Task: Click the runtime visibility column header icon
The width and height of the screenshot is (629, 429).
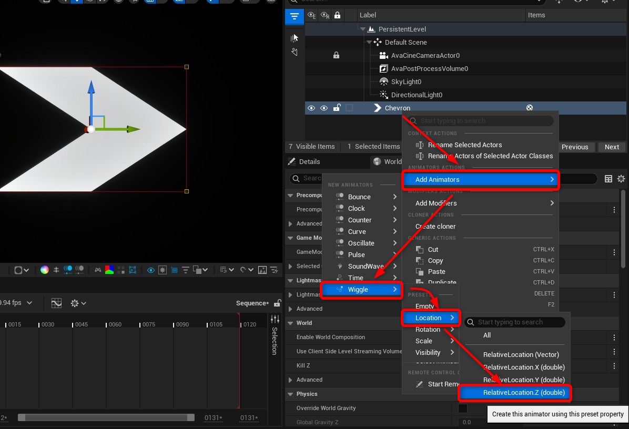Action: click(x=324, y=15)
